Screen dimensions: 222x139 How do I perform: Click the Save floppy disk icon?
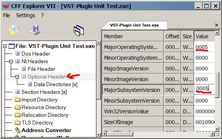coord(35,30)
